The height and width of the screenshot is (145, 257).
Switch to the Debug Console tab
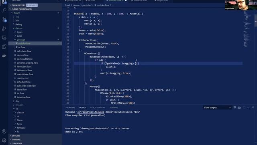(x=98, y=108)
